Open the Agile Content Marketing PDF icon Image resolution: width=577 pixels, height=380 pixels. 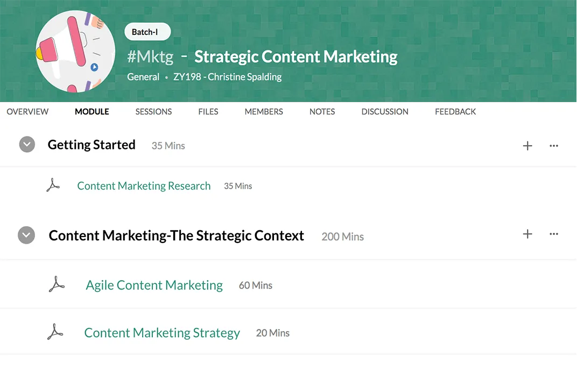(57, 284)
